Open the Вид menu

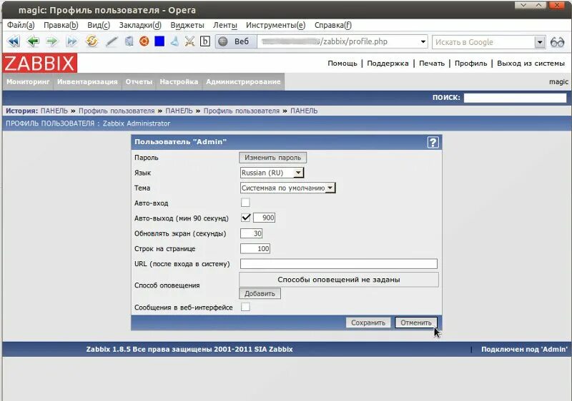(99, 25)
